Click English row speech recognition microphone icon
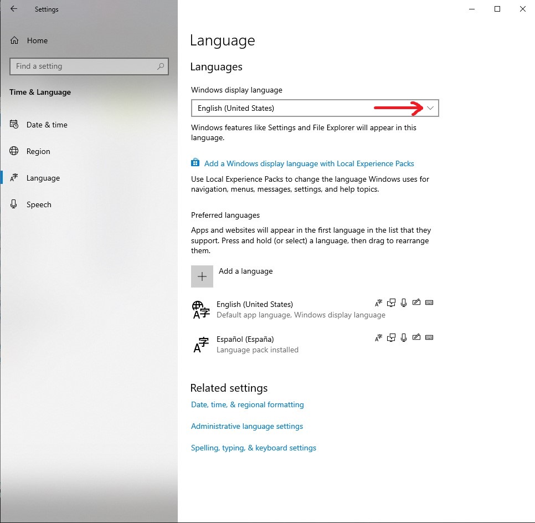535x523 pixels. 404,302
